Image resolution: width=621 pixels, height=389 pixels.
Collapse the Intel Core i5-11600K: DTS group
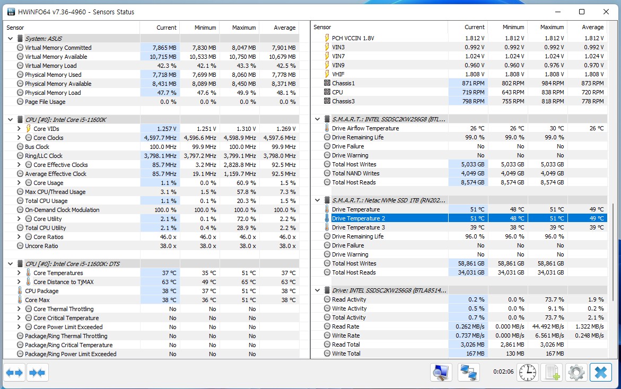point(10,264)
